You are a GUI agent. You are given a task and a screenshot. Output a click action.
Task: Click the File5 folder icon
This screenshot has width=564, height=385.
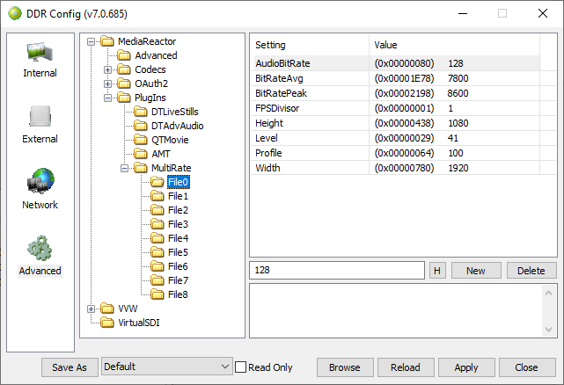157,252
